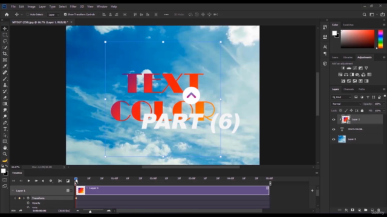
Task: Open Paragraph panel icon
Action: [325, 54]
